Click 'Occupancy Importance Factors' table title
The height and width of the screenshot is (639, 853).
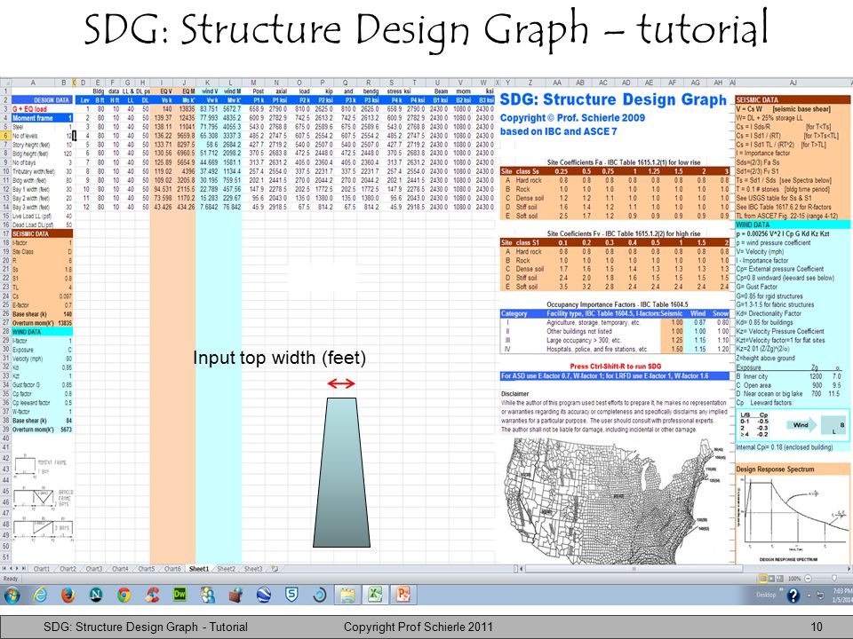pos(617,304)
